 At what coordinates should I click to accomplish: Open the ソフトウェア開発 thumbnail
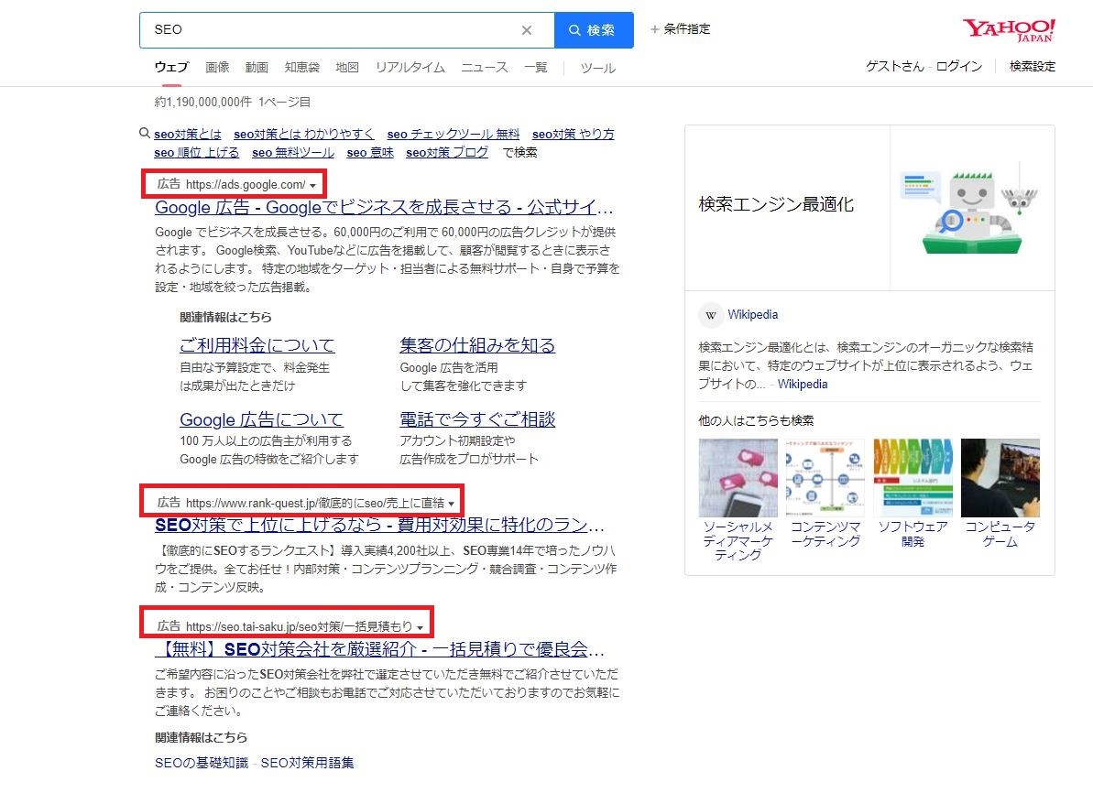[x=913, y=478]
